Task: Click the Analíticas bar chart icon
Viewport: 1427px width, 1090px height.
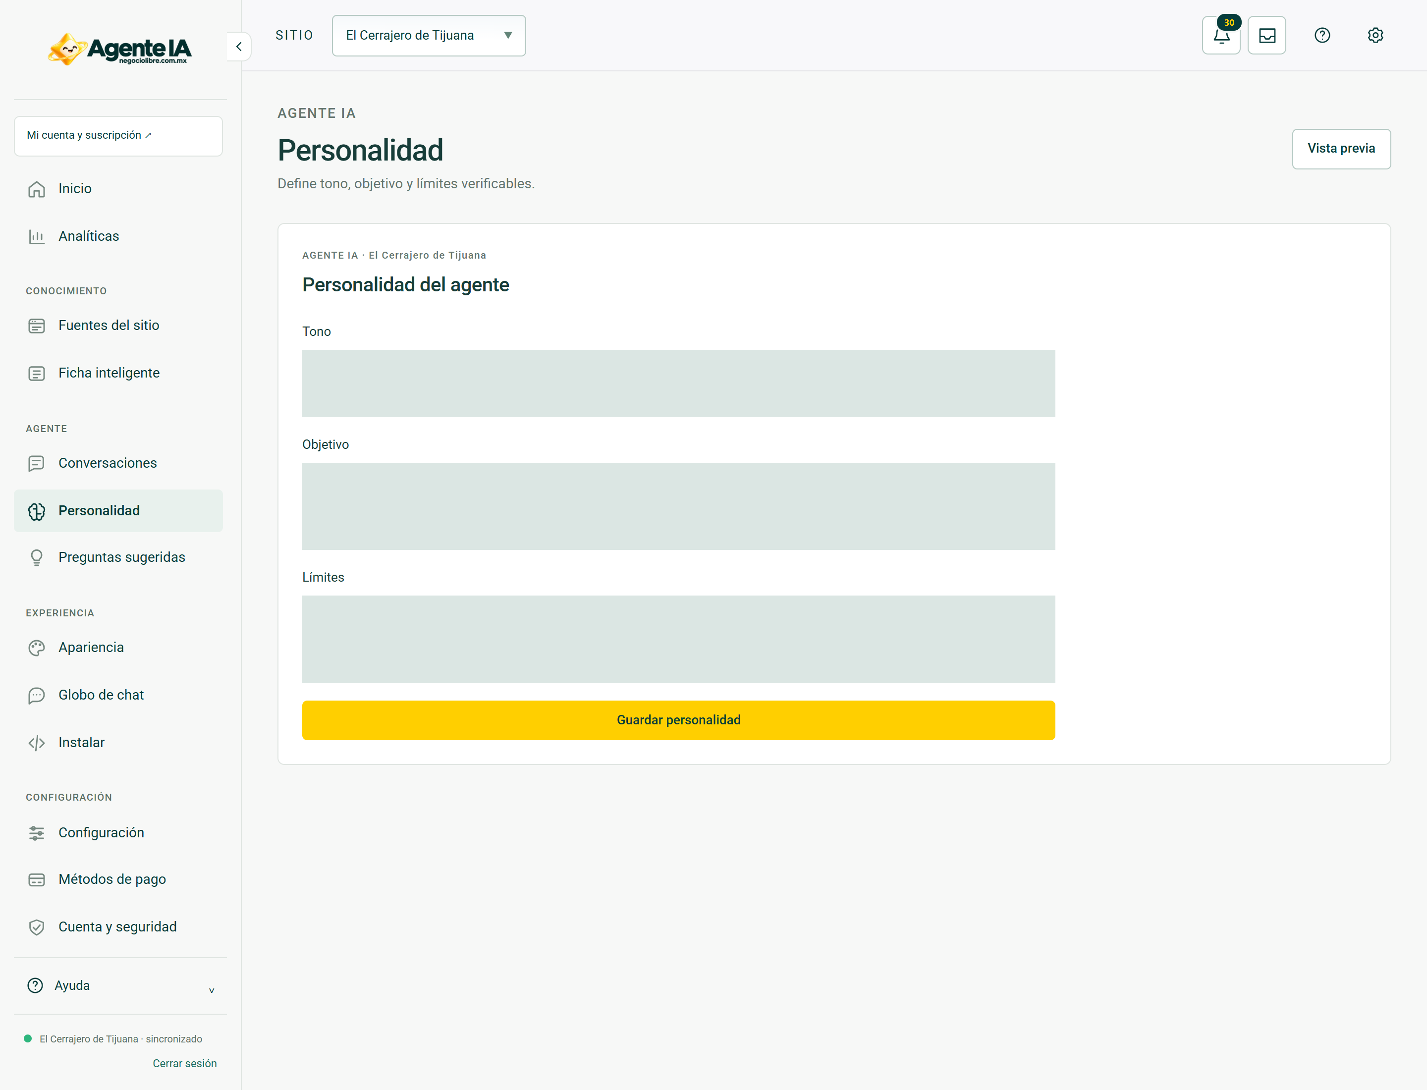Action: (36, 237)
